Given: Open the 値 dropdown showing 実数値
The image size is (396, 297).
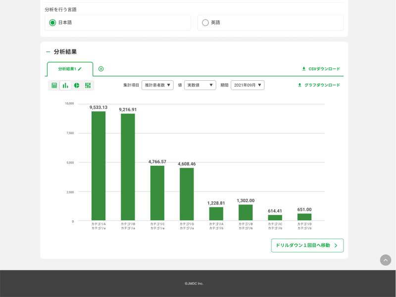Looking at the screenshot, I should [200, 85].
